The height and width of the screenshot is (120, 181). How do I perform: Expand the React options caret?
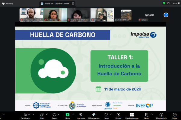(x=59, y=115)
